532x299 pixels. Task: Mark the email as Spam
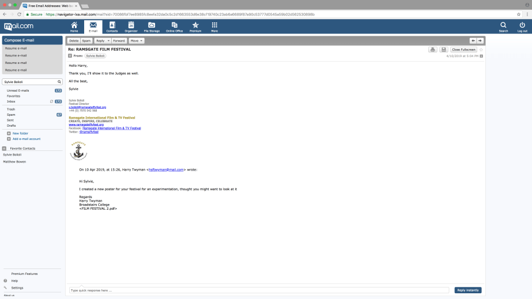click(x=86, y=41)
